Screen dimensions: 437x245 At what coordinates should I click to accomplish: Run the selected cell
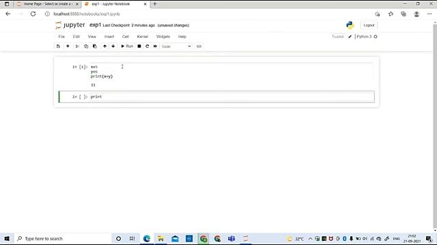tap(127, 46)
